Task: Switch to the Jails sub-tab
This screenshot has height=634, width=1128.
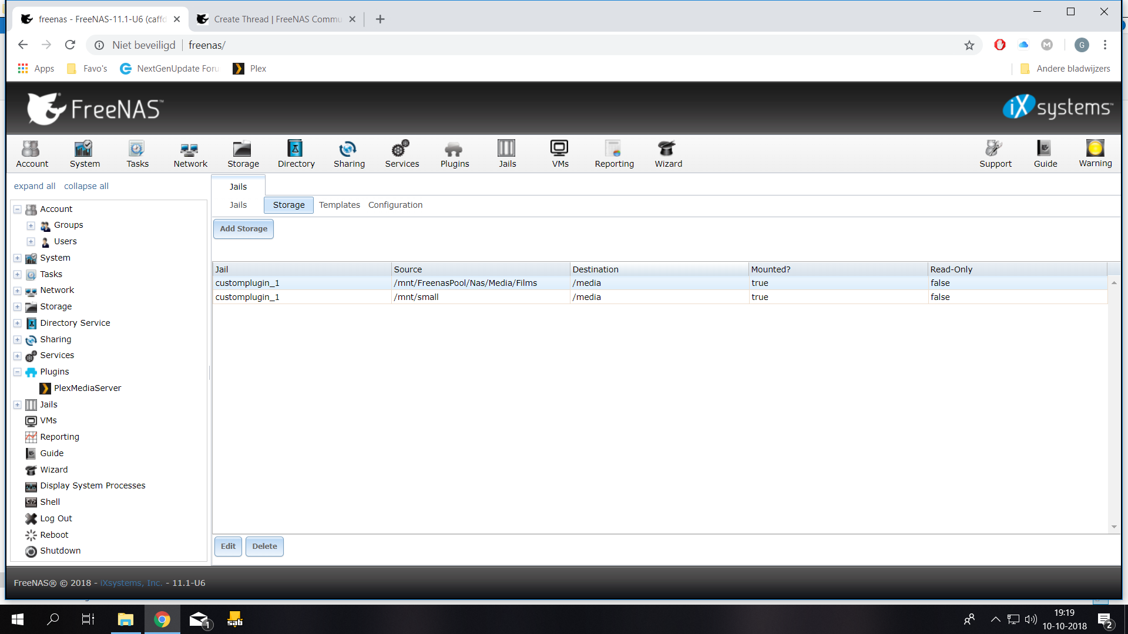Action: click(238, 205)
